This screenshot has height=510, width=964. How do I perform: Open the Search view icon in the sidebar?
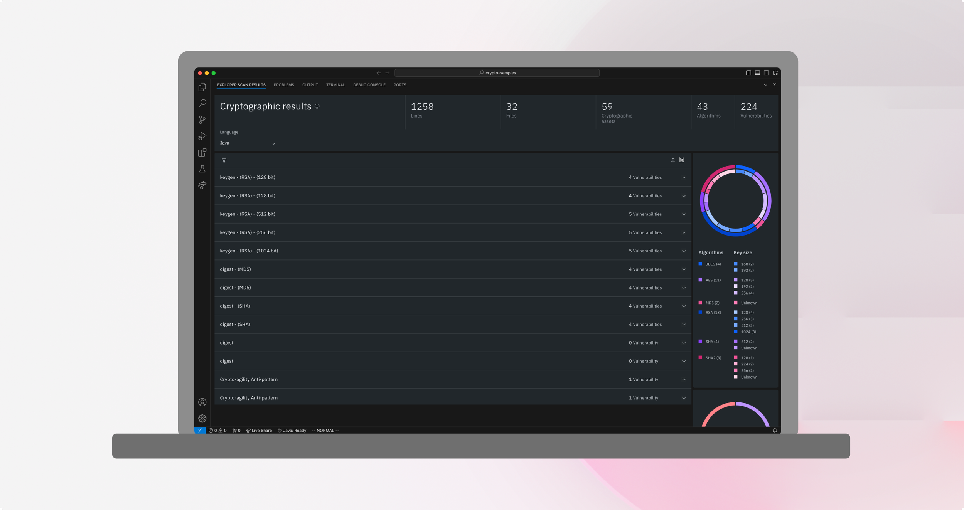tap(202, 103)
